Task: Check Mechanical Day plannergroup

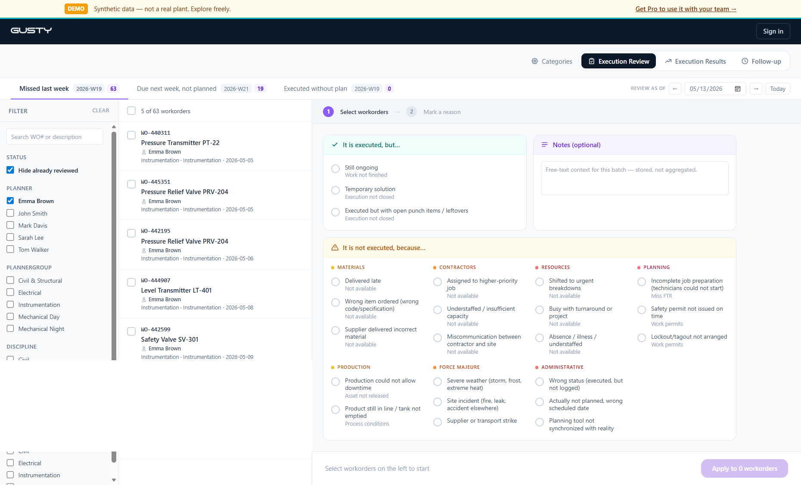Action: [x=10, y=316]
